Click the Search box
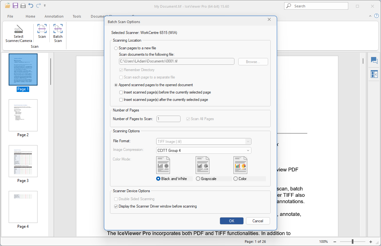 (x=316, y=6)
